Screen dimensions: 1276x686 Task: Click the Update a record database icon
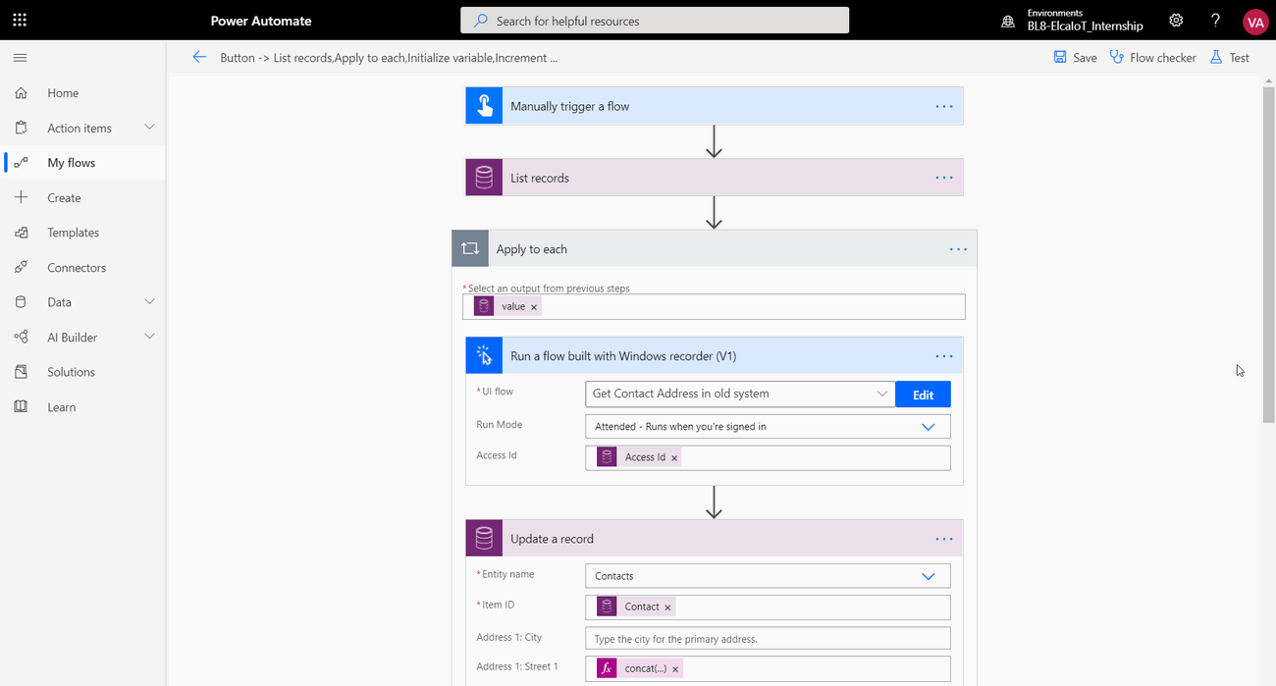click(x=484, y=538)
